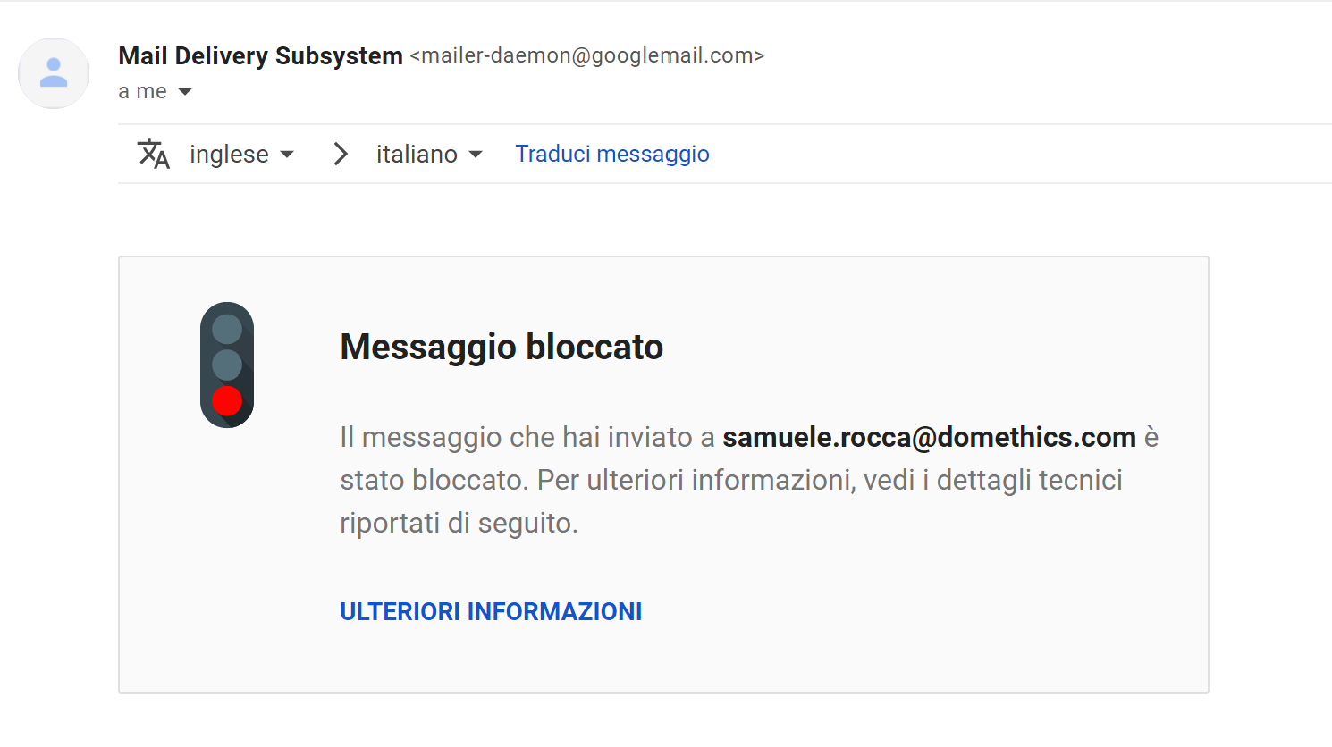Click the translate language icon
Viewport: 1332px width, 747px height.
click(x=154, y=154)
